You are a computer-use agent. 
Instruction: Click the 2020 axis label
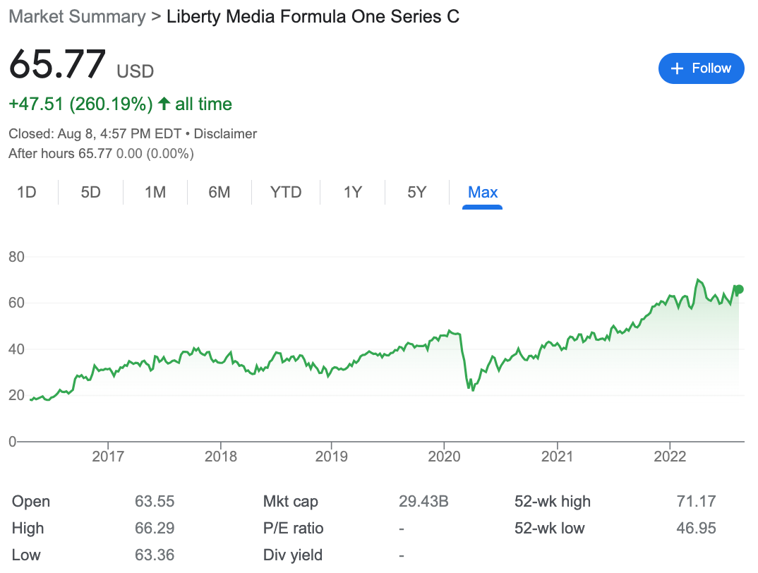tap(444, 457)
